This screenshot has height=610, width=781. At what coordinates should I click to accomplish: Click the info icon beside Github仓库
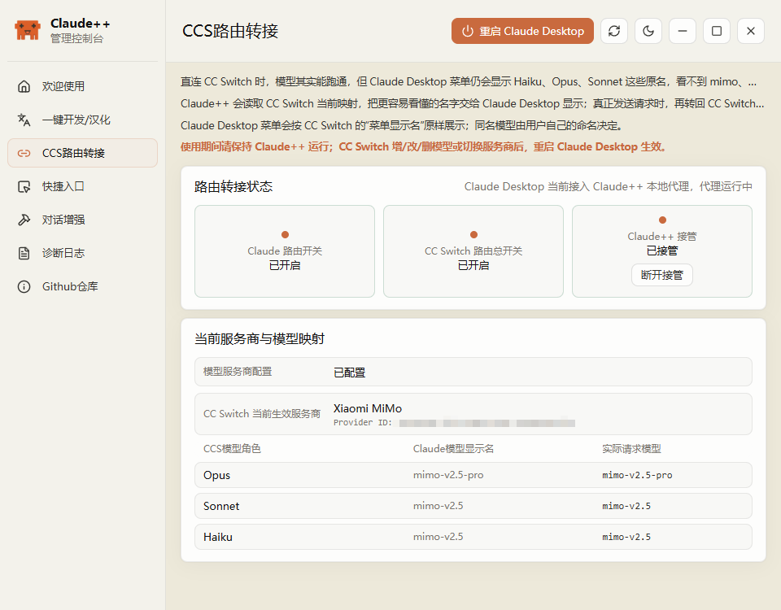24,286
